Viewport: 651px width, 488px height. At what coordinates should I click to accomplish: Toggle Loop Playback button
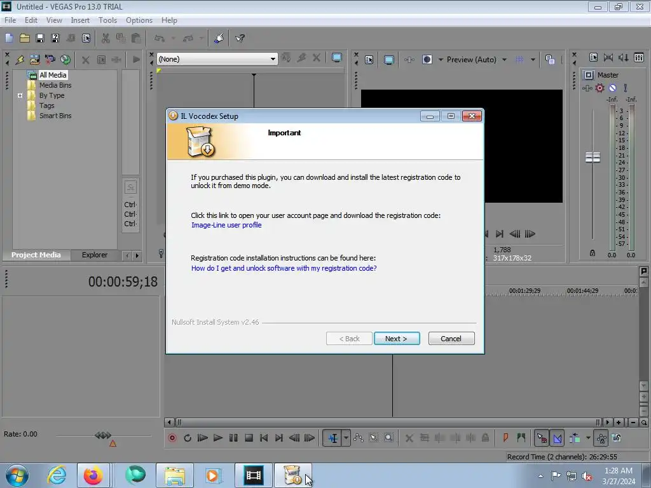[x=188, y=438]
